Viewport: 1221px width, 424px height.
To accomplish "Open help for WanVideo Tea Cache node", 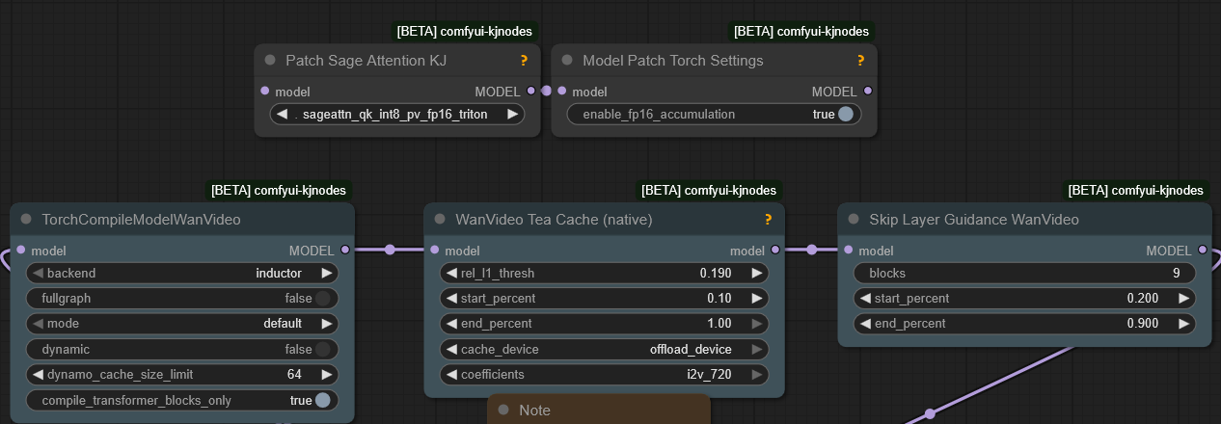I will pos(768,220).
